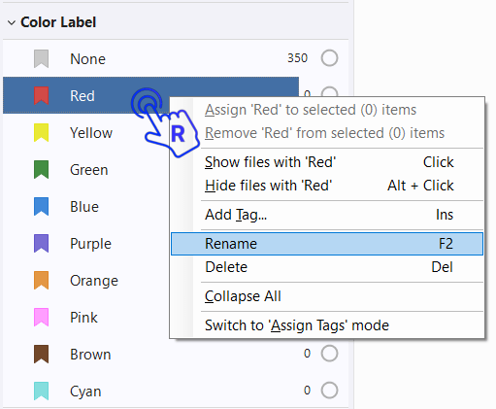496x409 pixels.
Task: Click the yellow bookmark label icon
Action: [41, 133]
